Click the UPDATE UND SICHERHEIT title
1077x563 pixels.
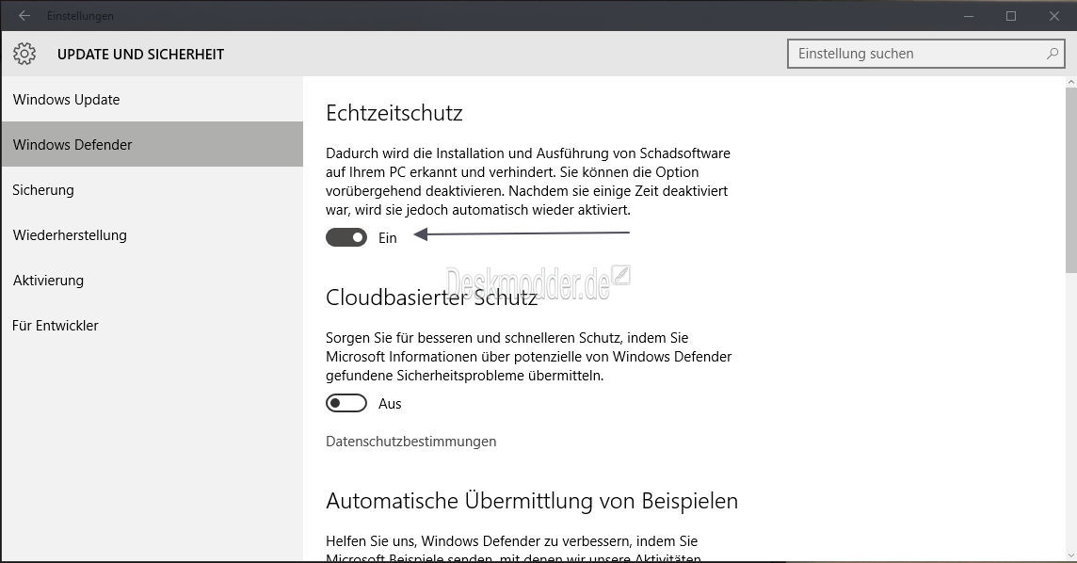(141, 55)
